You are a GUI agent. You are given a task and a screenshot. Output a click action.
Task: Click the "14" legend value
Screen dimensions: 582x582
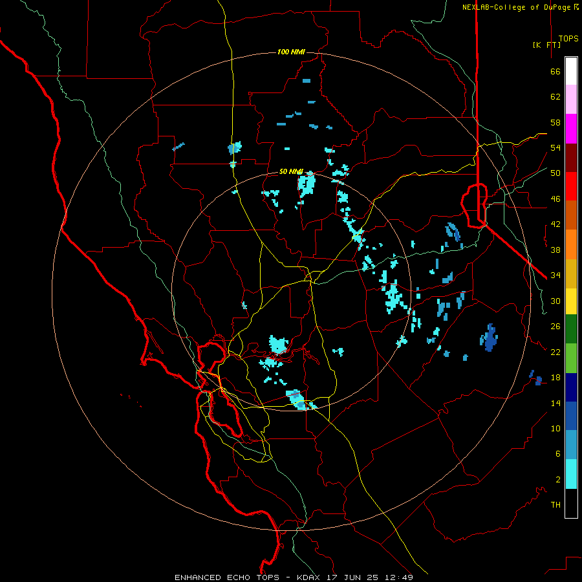click(555, 403)
